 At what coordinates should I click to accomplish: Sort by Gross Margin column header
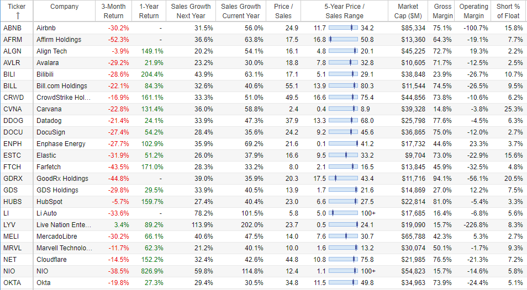[442, 11]
